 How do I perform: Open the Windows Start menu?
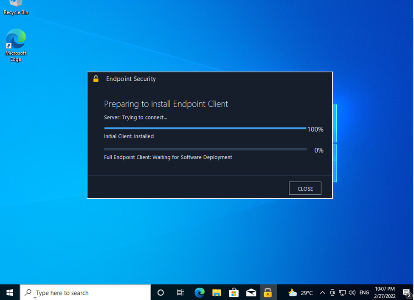tap(10, 293)
